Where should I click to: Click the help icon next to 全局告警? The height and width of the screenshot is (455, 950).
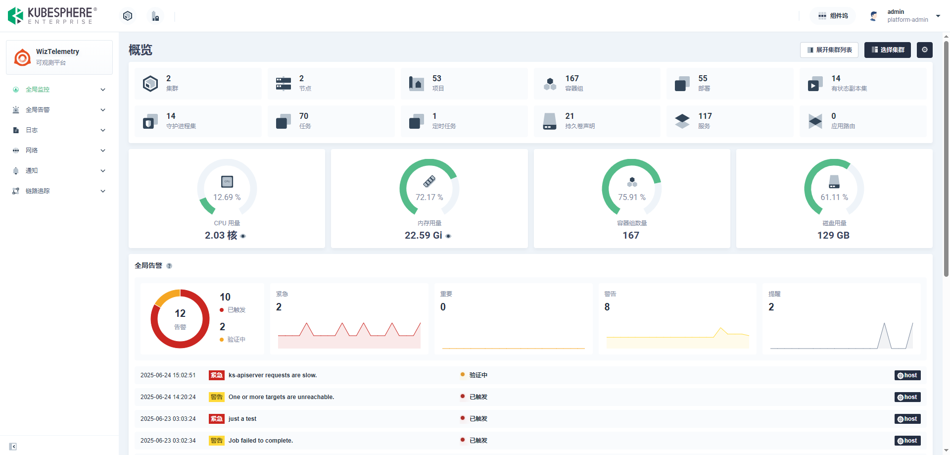(169, 266)
